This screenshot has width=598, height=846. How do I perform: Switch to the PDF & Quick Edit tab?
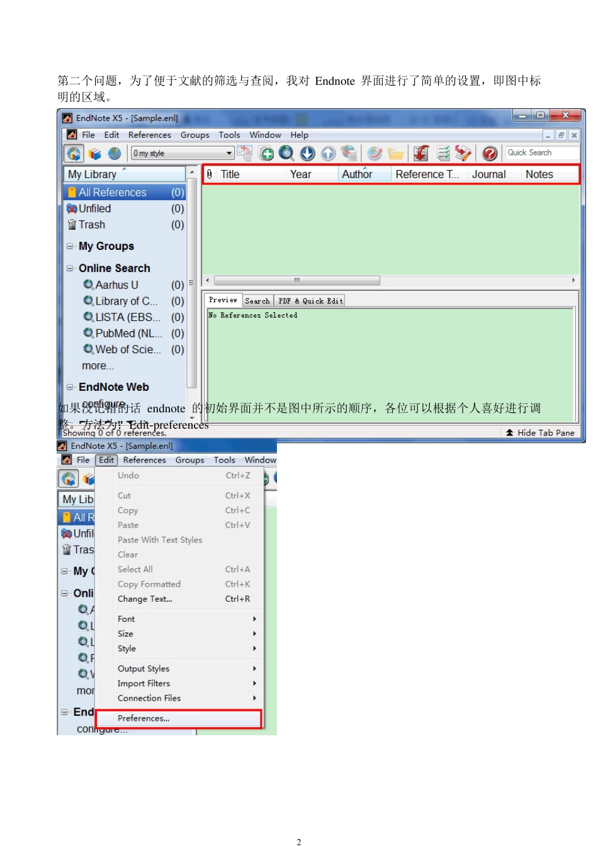(310, 301)
